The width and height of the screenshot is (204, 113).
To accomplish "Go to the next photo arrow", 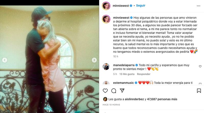I will [94, 60].
